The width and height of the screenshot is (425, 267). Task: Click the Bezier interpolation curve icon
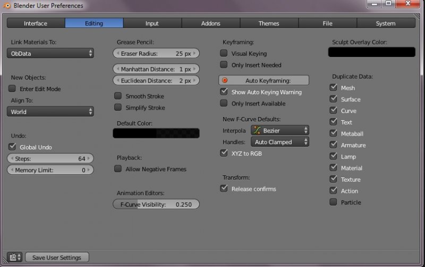[257, 130]
